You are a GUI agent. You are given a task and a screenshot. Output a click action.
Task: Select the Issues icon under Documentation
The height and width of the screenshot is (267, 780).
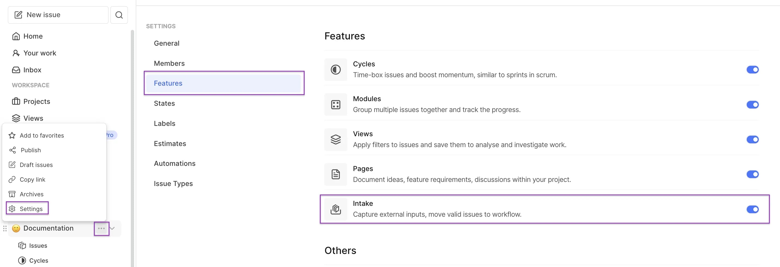point(22,246)
